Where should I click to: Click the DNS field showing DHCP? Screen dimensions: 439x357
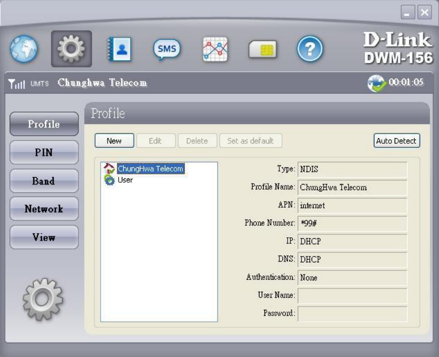353,259
